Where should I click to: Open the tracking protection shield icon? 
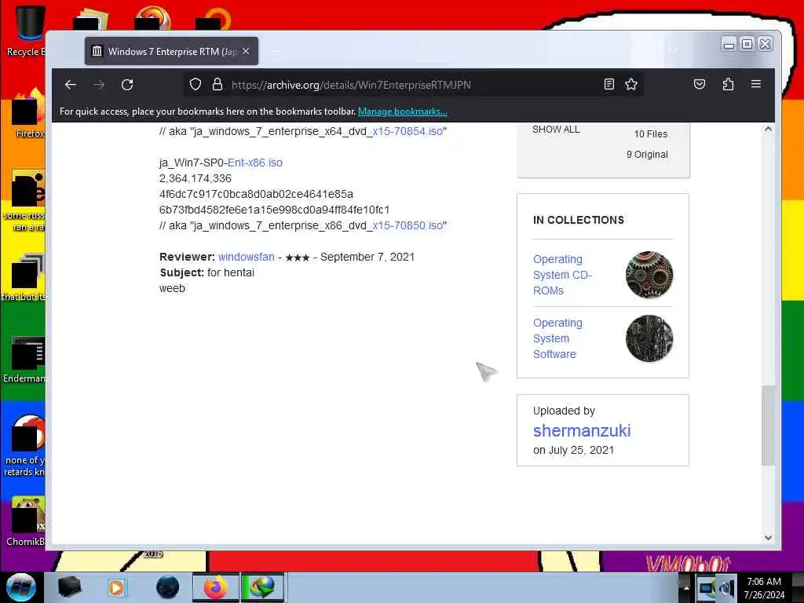[196, 85]
